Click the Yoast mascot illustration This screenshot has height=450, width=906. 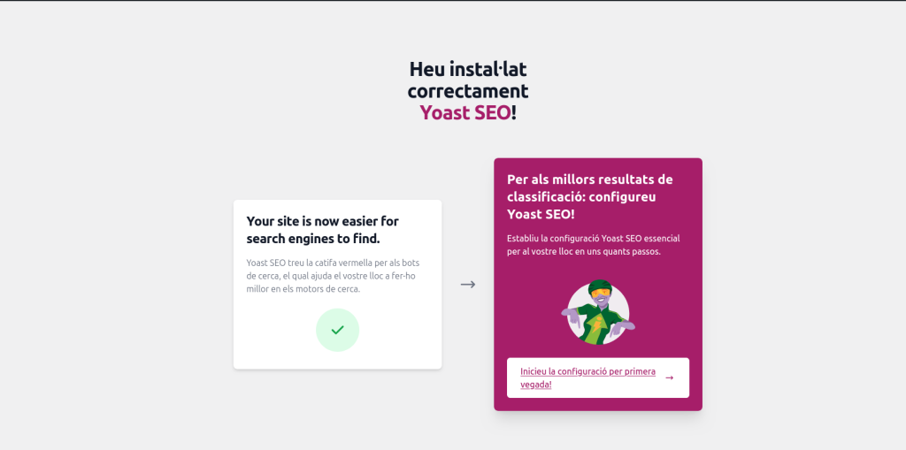pos(597,313)
